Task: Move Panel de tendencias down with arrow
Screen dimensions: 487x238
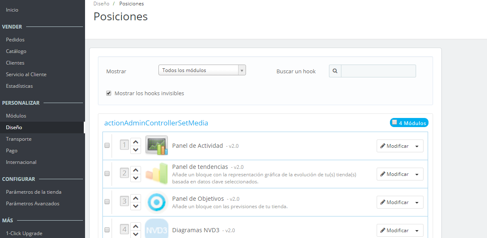Action: point(136,178)
